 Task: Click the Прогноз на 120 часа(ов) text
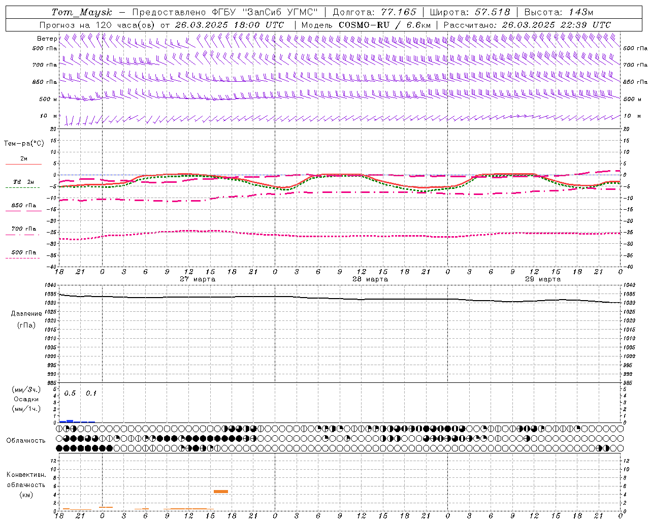coord(97,25)
